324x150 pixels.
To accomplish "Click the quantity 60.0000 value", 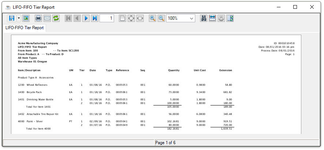I will [x=174, y=85].
